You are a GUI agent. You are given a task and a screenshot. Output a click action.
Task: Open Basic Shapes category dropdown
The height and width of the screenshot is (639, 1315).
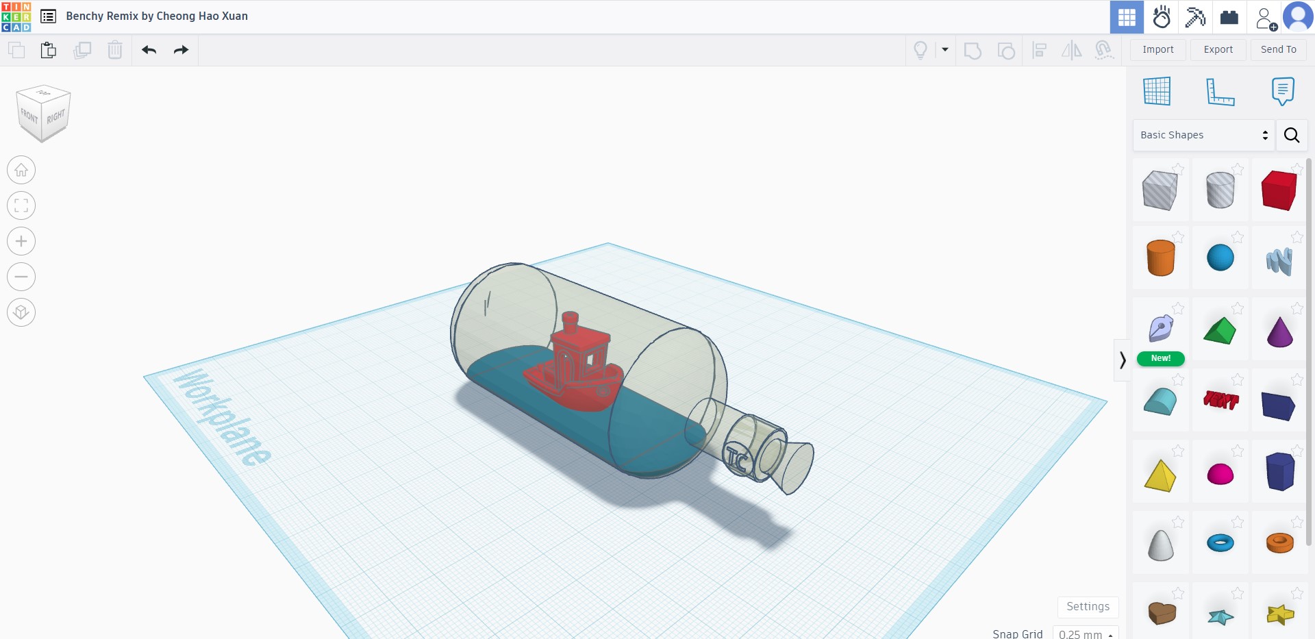1204,135
